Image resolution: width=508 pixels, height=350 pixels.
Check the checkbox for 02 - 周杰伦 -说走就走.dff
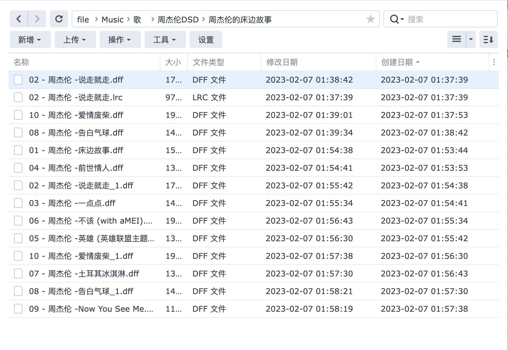click(x=18, y=80)
